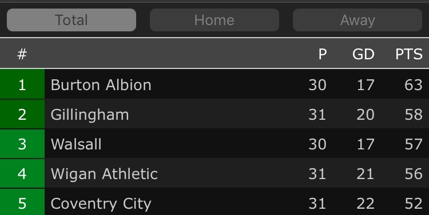Open the Wigan Athletic team entry
This screenshot has height=215, width=429.
[214, 173]
